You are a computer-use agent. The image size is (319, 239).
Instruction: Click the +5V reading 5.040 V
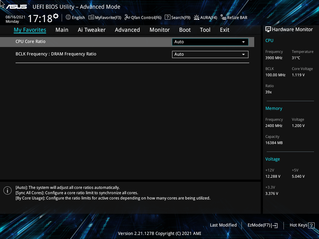[x=298, y=176]
